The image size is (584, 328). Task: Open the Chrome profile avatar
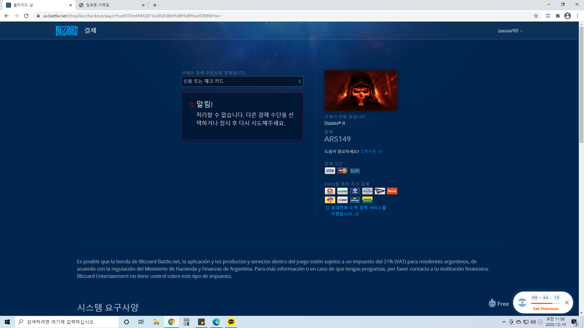point(568,16)
